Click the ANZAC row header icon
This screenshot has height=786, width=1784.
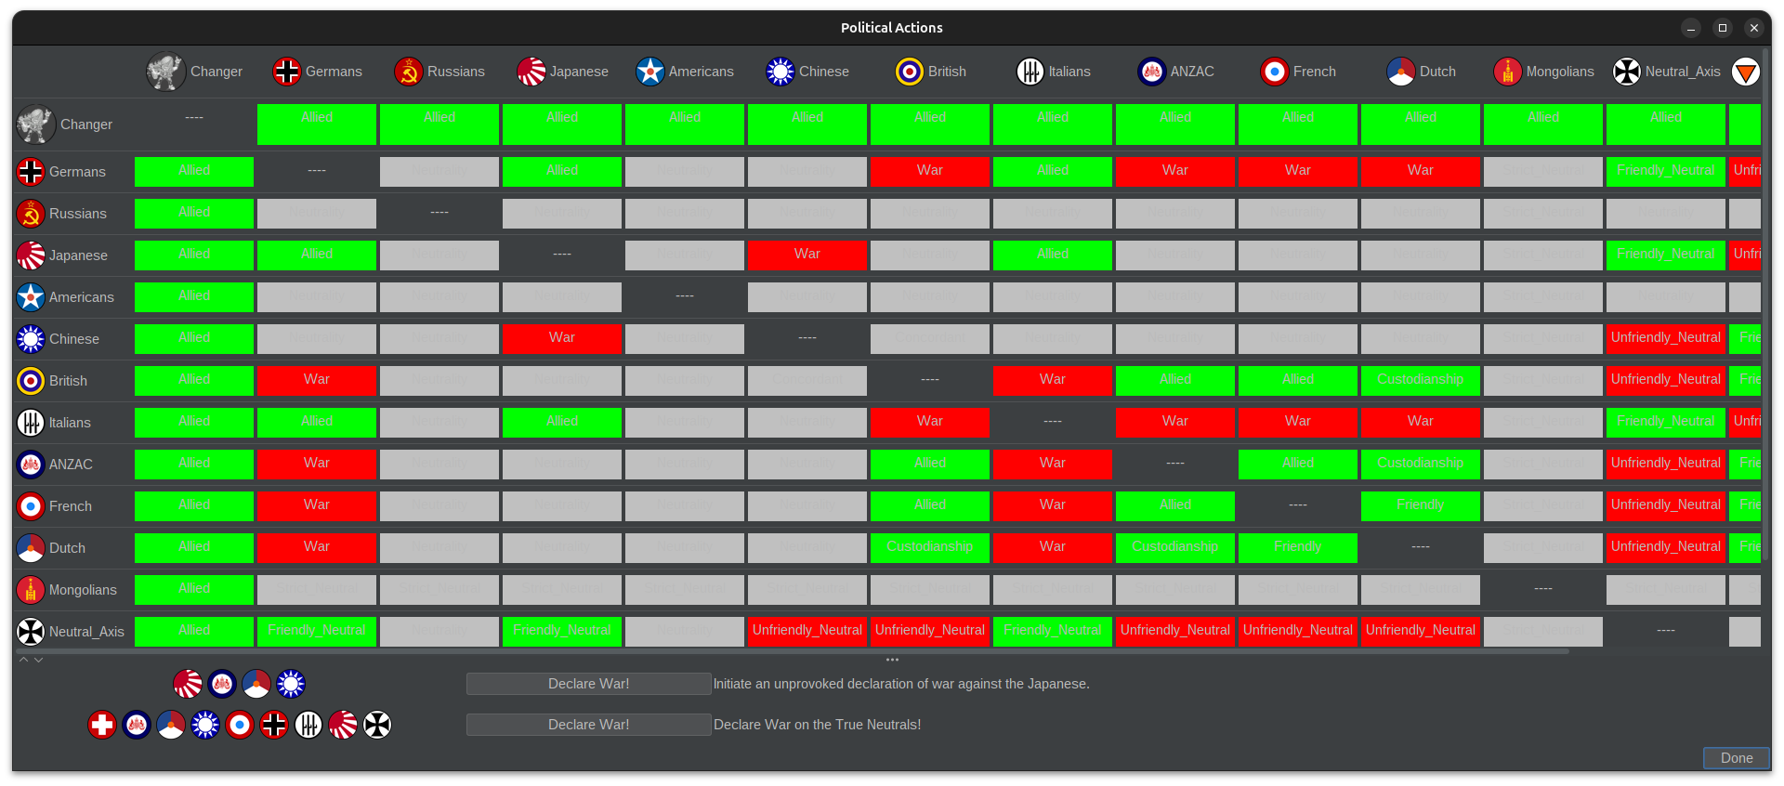(x=31, y=465)
